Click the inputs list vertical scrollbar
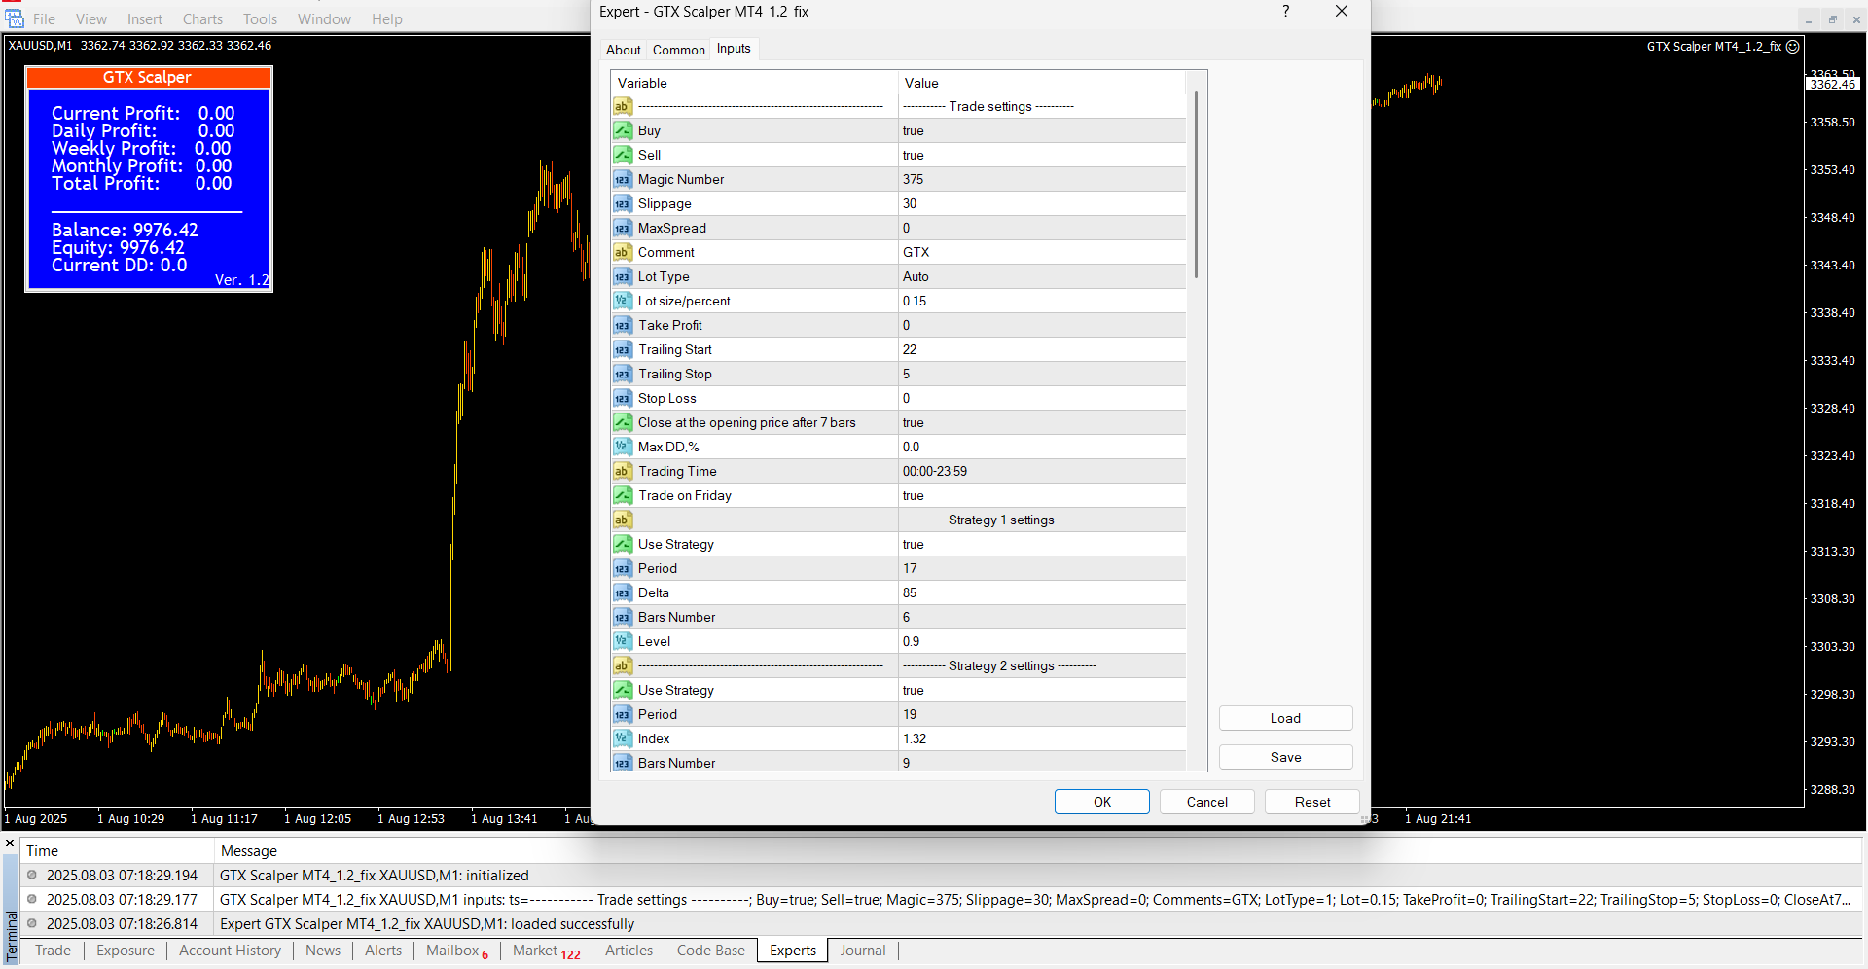The width and height of the screenshot is (1868, 969). click(1196, 185)
